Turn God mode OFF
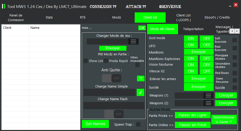 (207, 39)
